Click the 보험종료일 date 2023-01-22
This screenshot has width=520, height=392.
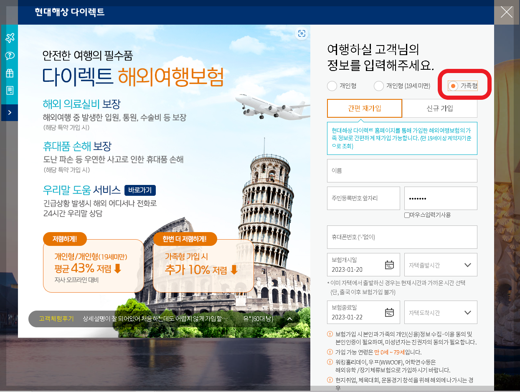pyautogui.click(x=347, y=317)
